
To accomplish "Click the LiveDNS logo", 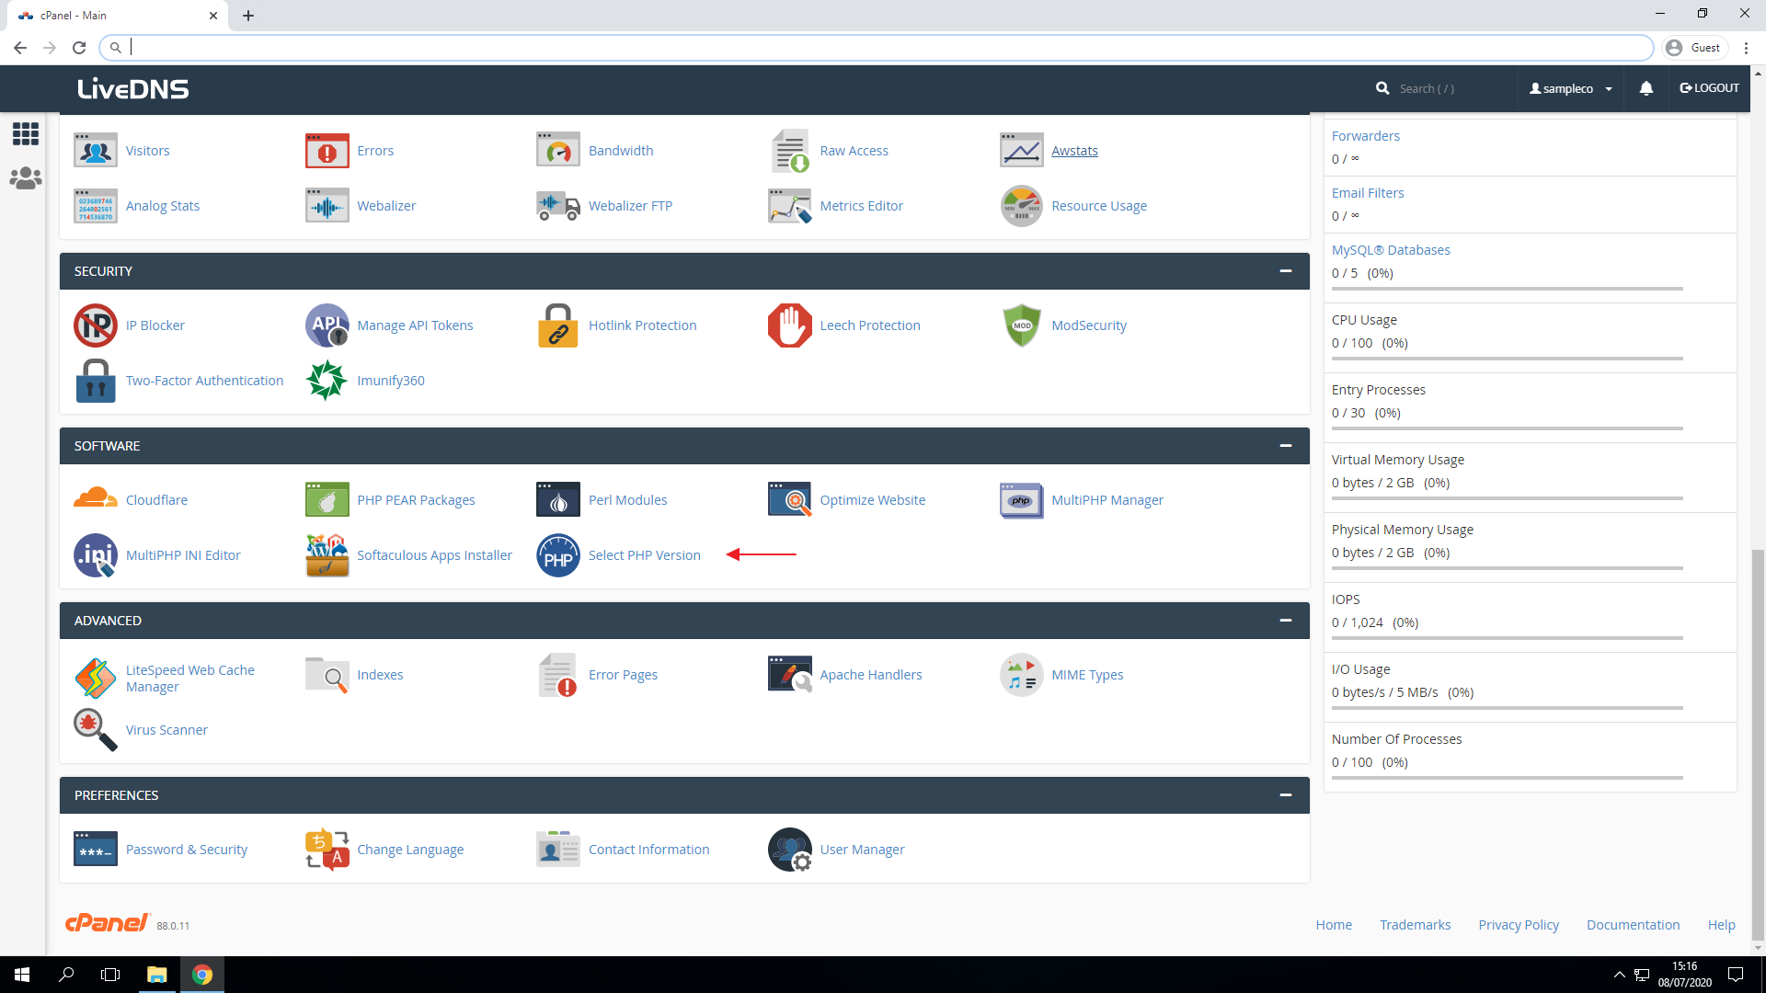I will point(133,89).
